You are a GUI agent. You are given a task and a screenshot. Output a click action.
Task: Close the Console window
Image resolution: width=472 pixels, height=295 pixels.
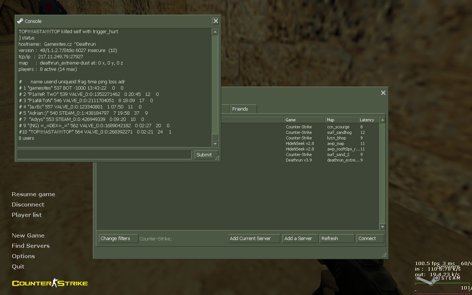click(216, 21)
